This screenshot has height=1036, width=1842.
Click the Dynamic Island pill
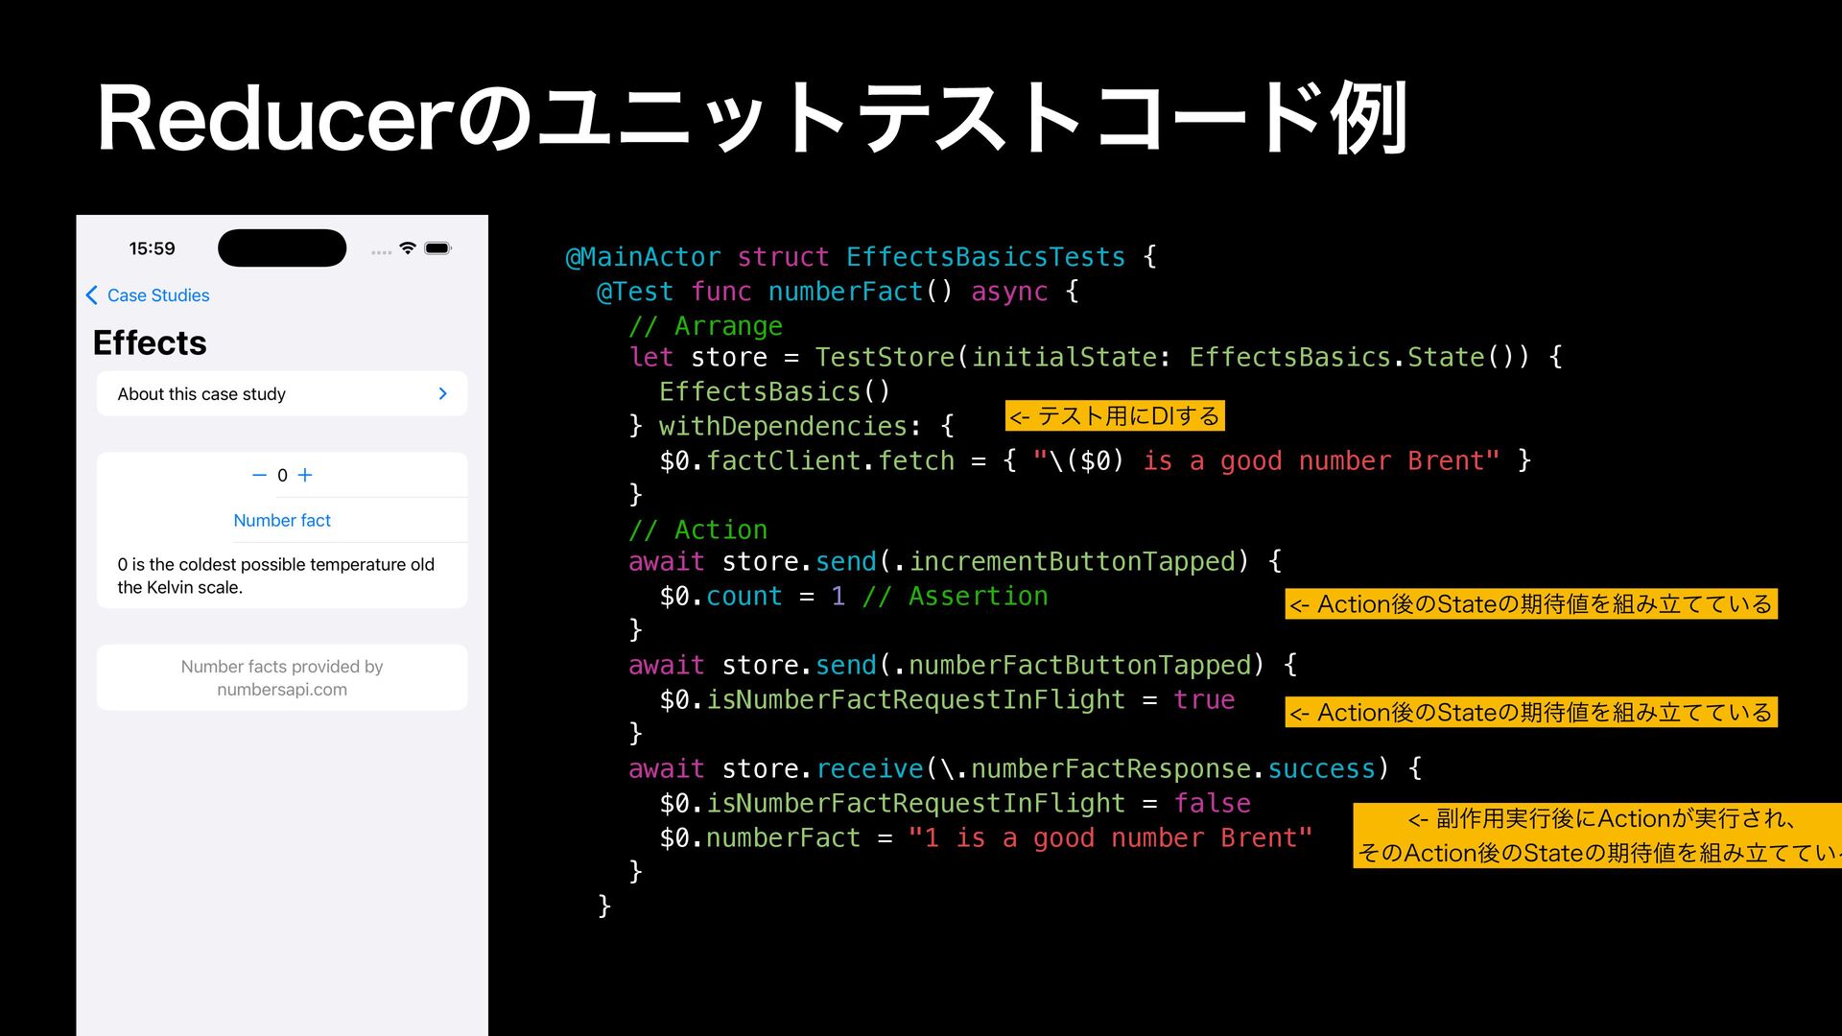282,248
